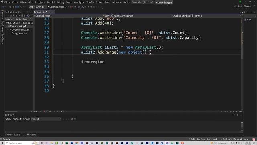Select Program.cs in Solution Explorer
The width and height of the screenshot is (257, 145).
point(19,33)
